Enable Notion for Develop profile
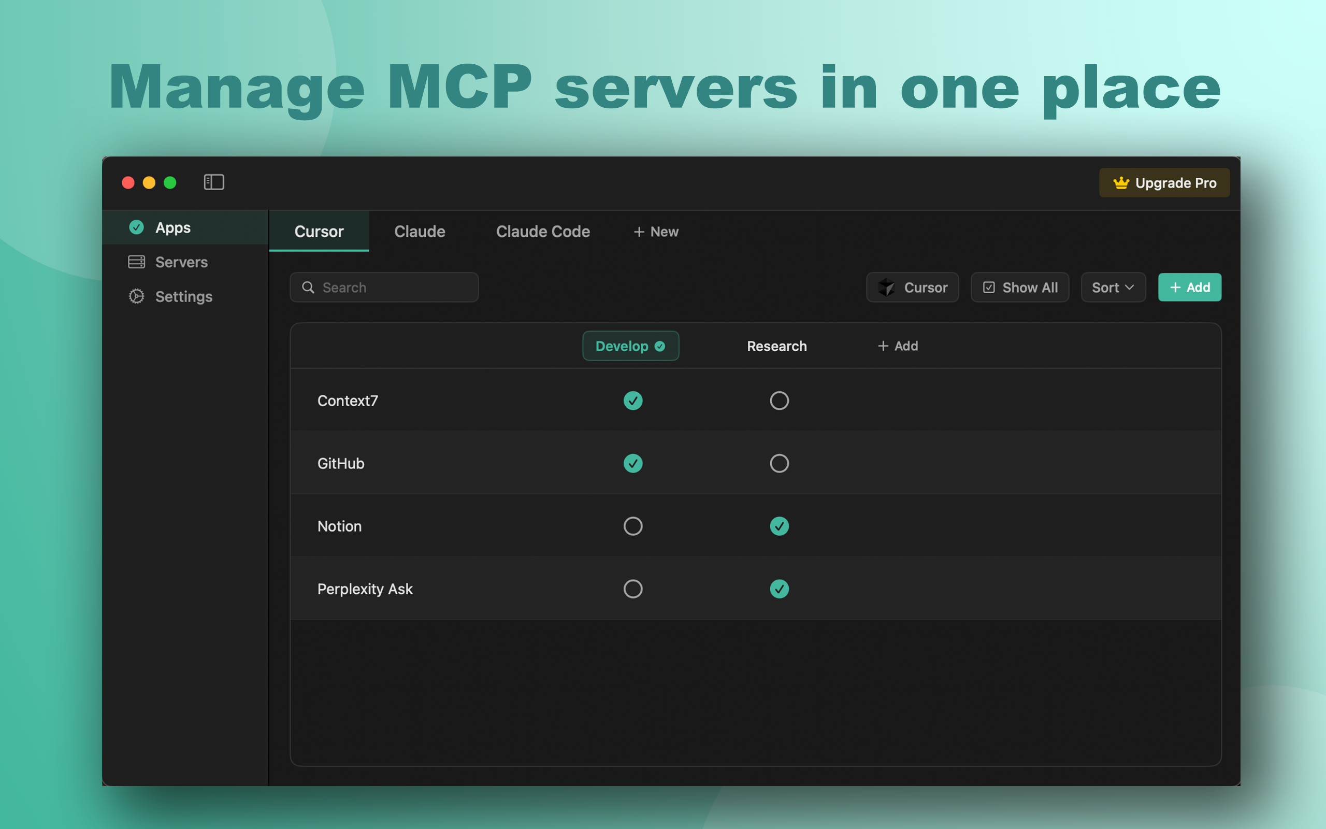1326x829 pixels. pos(633,526)
